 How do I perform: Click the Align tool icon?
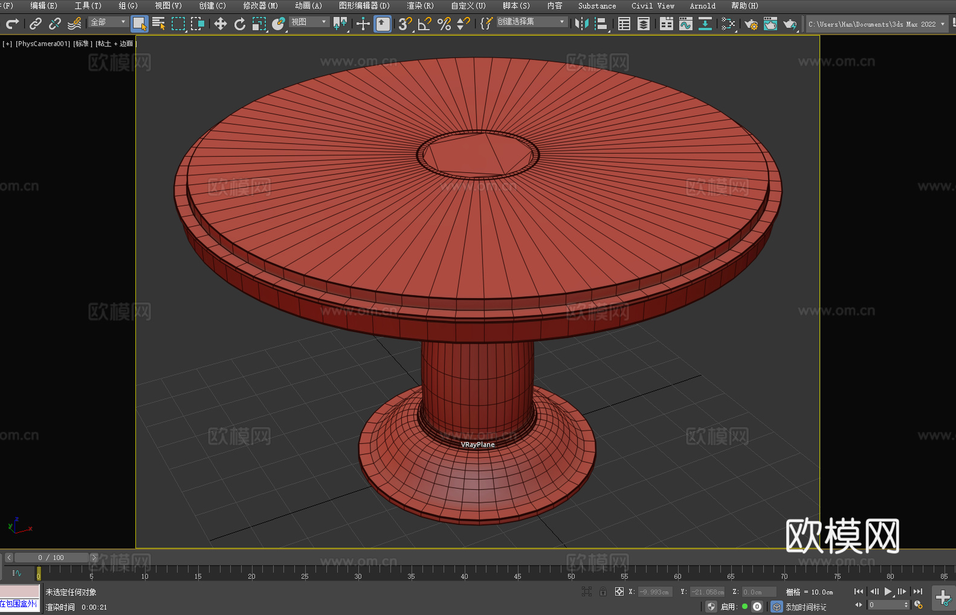601,24
